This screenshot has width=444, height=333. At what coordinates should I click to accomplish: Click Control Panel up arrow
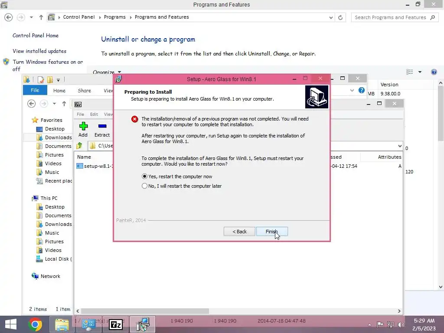tap(41, 17)
